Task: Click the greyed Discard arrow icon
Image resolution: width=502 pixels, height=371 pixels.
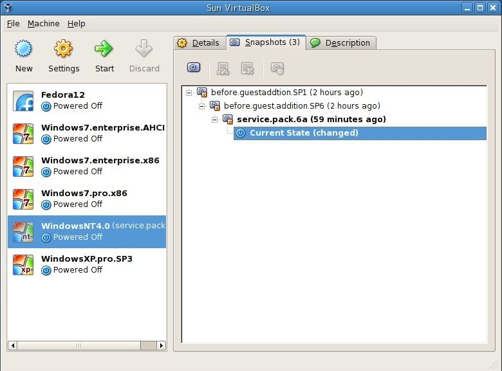Action: click(x=144, y=48)
